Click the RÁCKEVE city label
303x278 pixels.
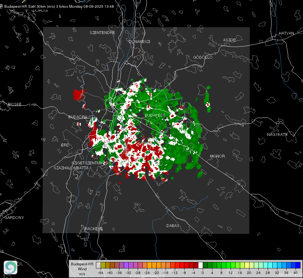pyautogui.click(x=94, y=229)
